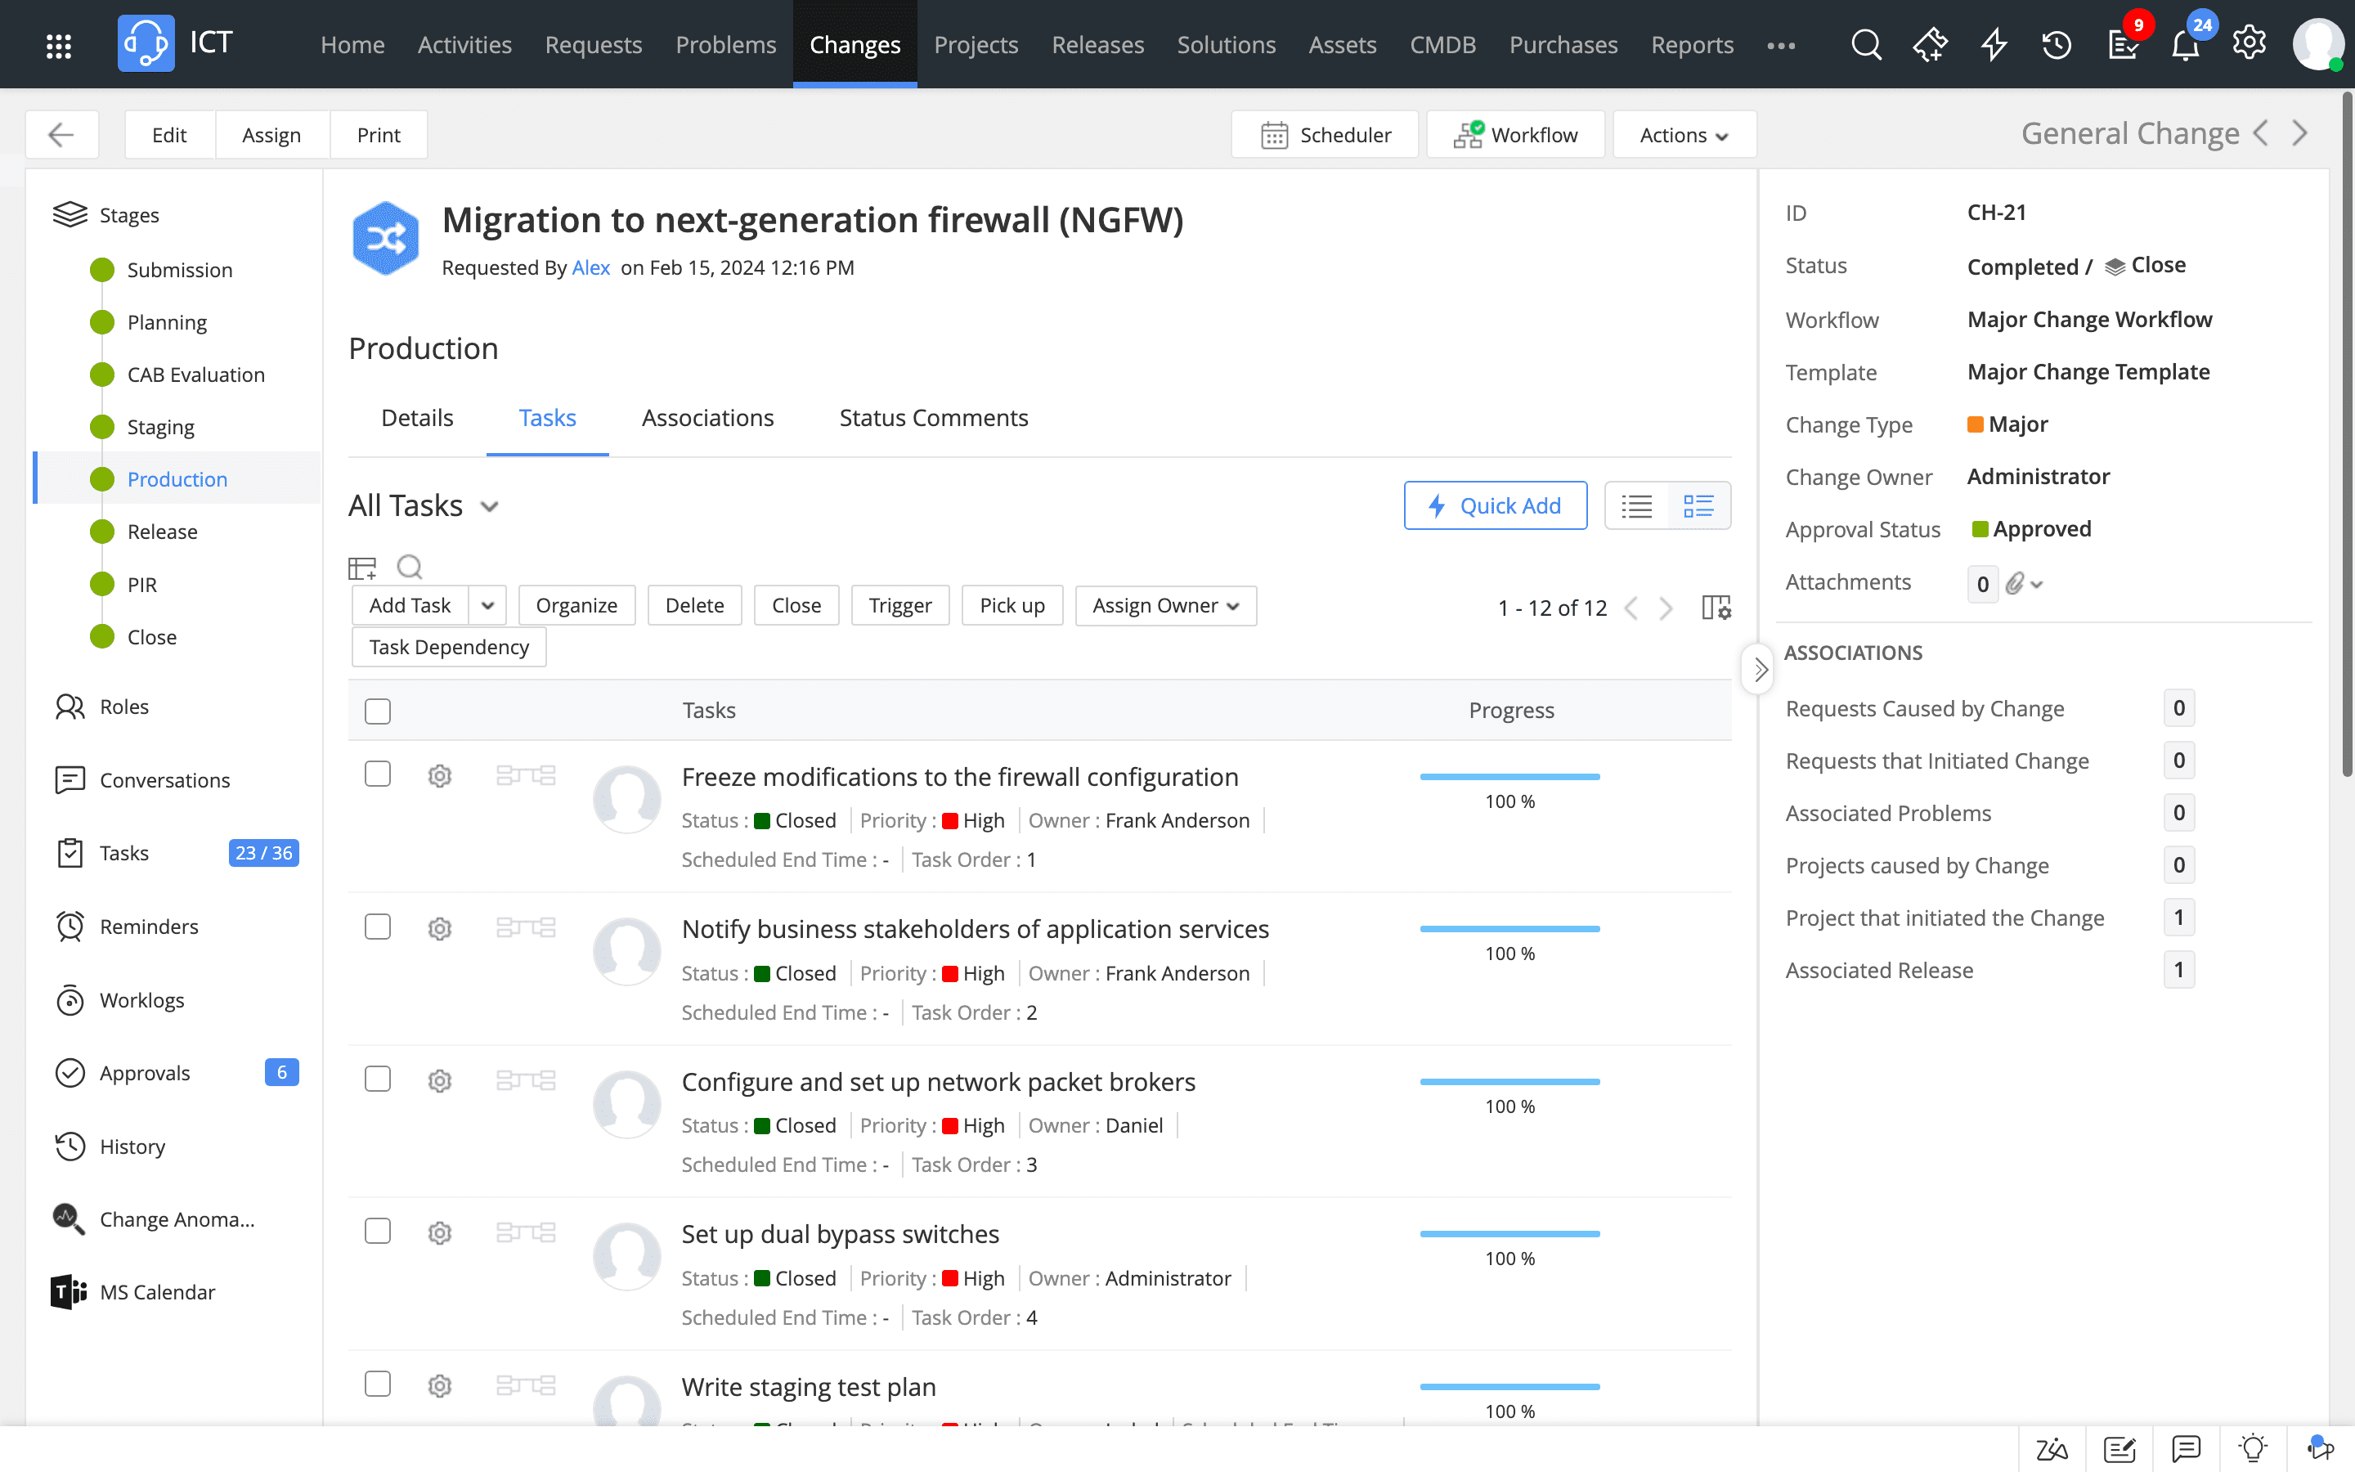
Task: Open the notifications bell icon
Action: [x=2185, y=45]
